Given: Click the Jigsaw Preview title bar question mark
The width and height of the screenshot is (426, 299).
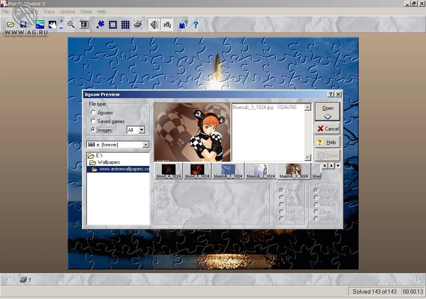Looking at the screenshot, I should 330,94.
